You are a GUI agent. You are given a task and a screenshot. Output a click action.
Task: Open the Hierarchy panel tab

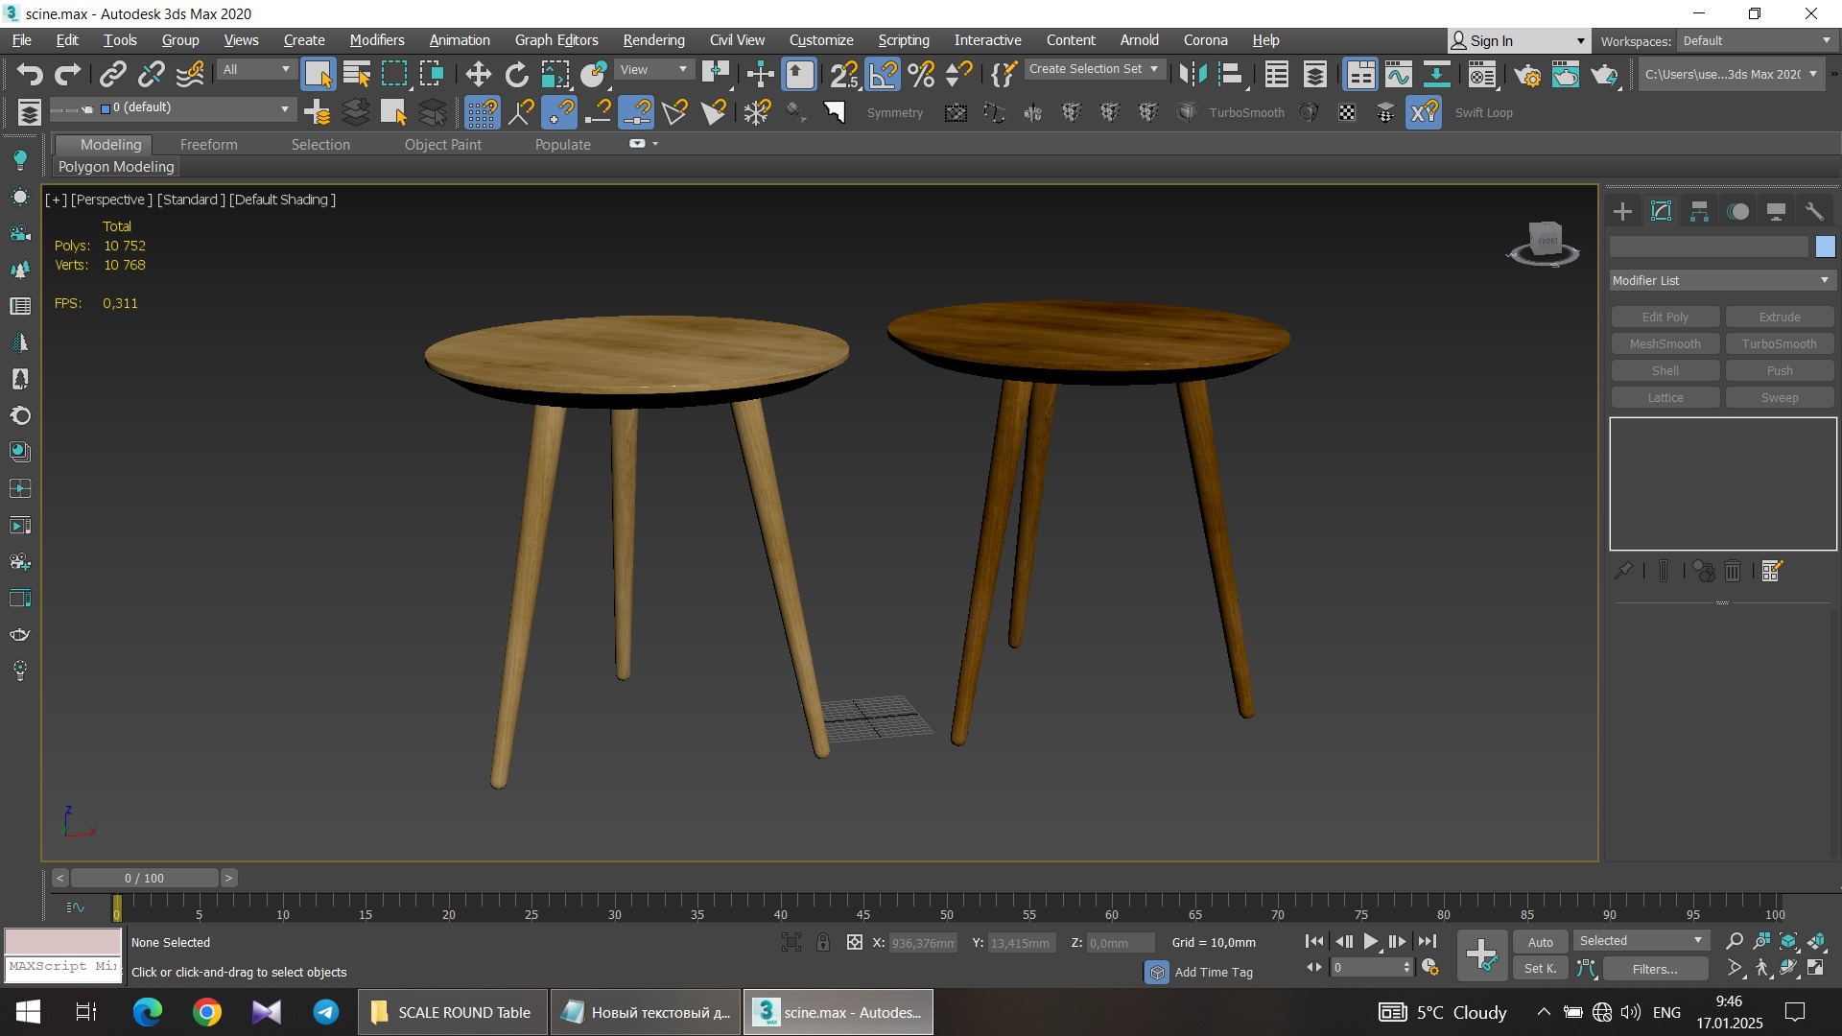[x=1699, y=211]
